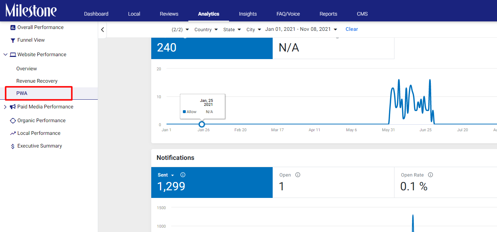Collapse the Website Performance section
Image resolution: width=497 pixels, height=232 pixels.
coord(5,55)
